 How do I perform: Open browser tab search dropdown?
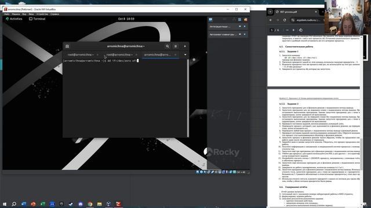(x=270, y=12)
